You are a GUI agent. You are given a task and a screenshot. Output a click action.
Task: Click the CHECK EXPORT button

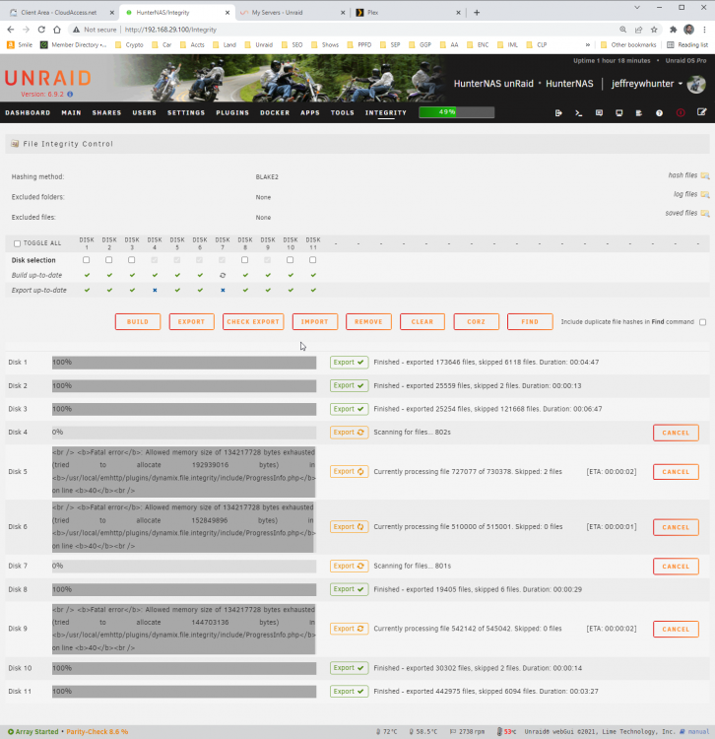pos(253,322)
